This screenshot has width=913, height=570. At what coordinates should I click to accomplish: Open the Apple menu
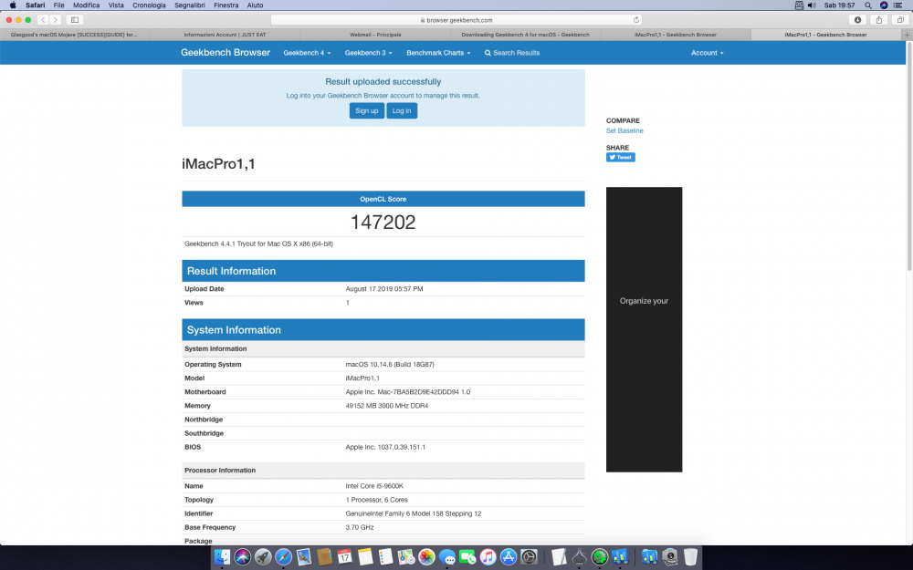coord(13,5)
